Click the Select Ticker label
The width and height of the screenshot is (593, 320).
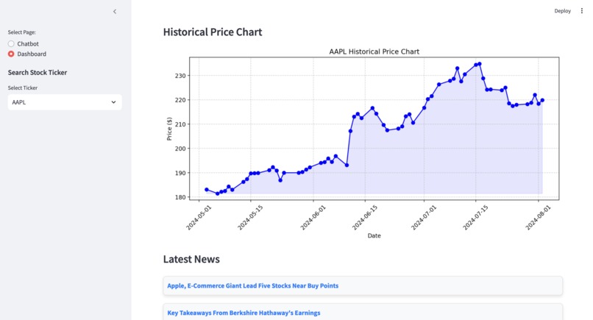(x=23, y=88)
